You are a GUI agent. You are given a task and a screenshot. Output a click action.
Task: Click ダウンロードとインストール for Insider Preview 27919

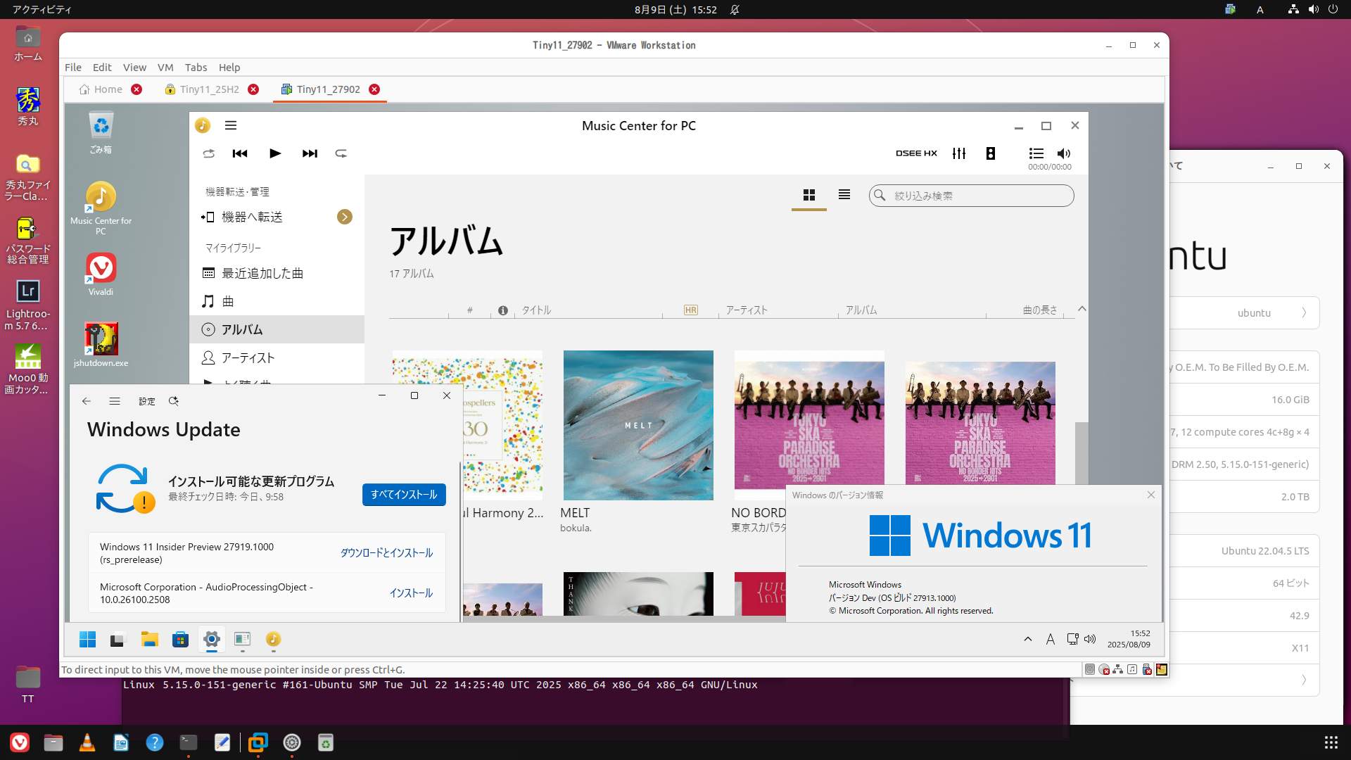click(386, 553)
